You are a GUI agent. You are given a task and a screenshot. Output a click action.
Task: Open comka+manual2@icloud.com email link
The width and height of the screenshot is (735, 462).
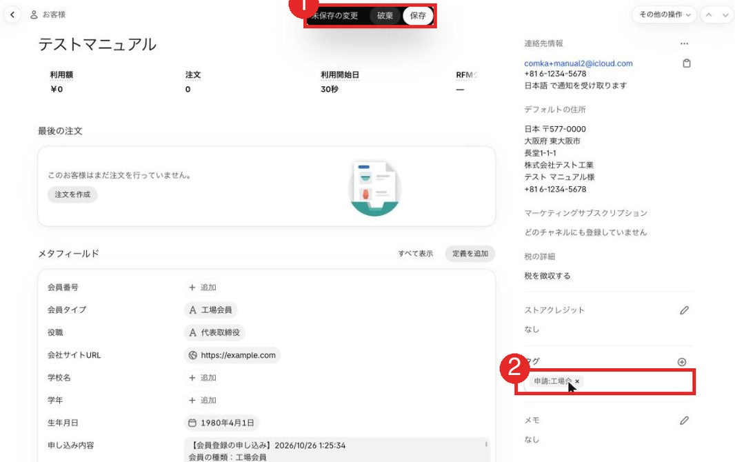[578, 63]
